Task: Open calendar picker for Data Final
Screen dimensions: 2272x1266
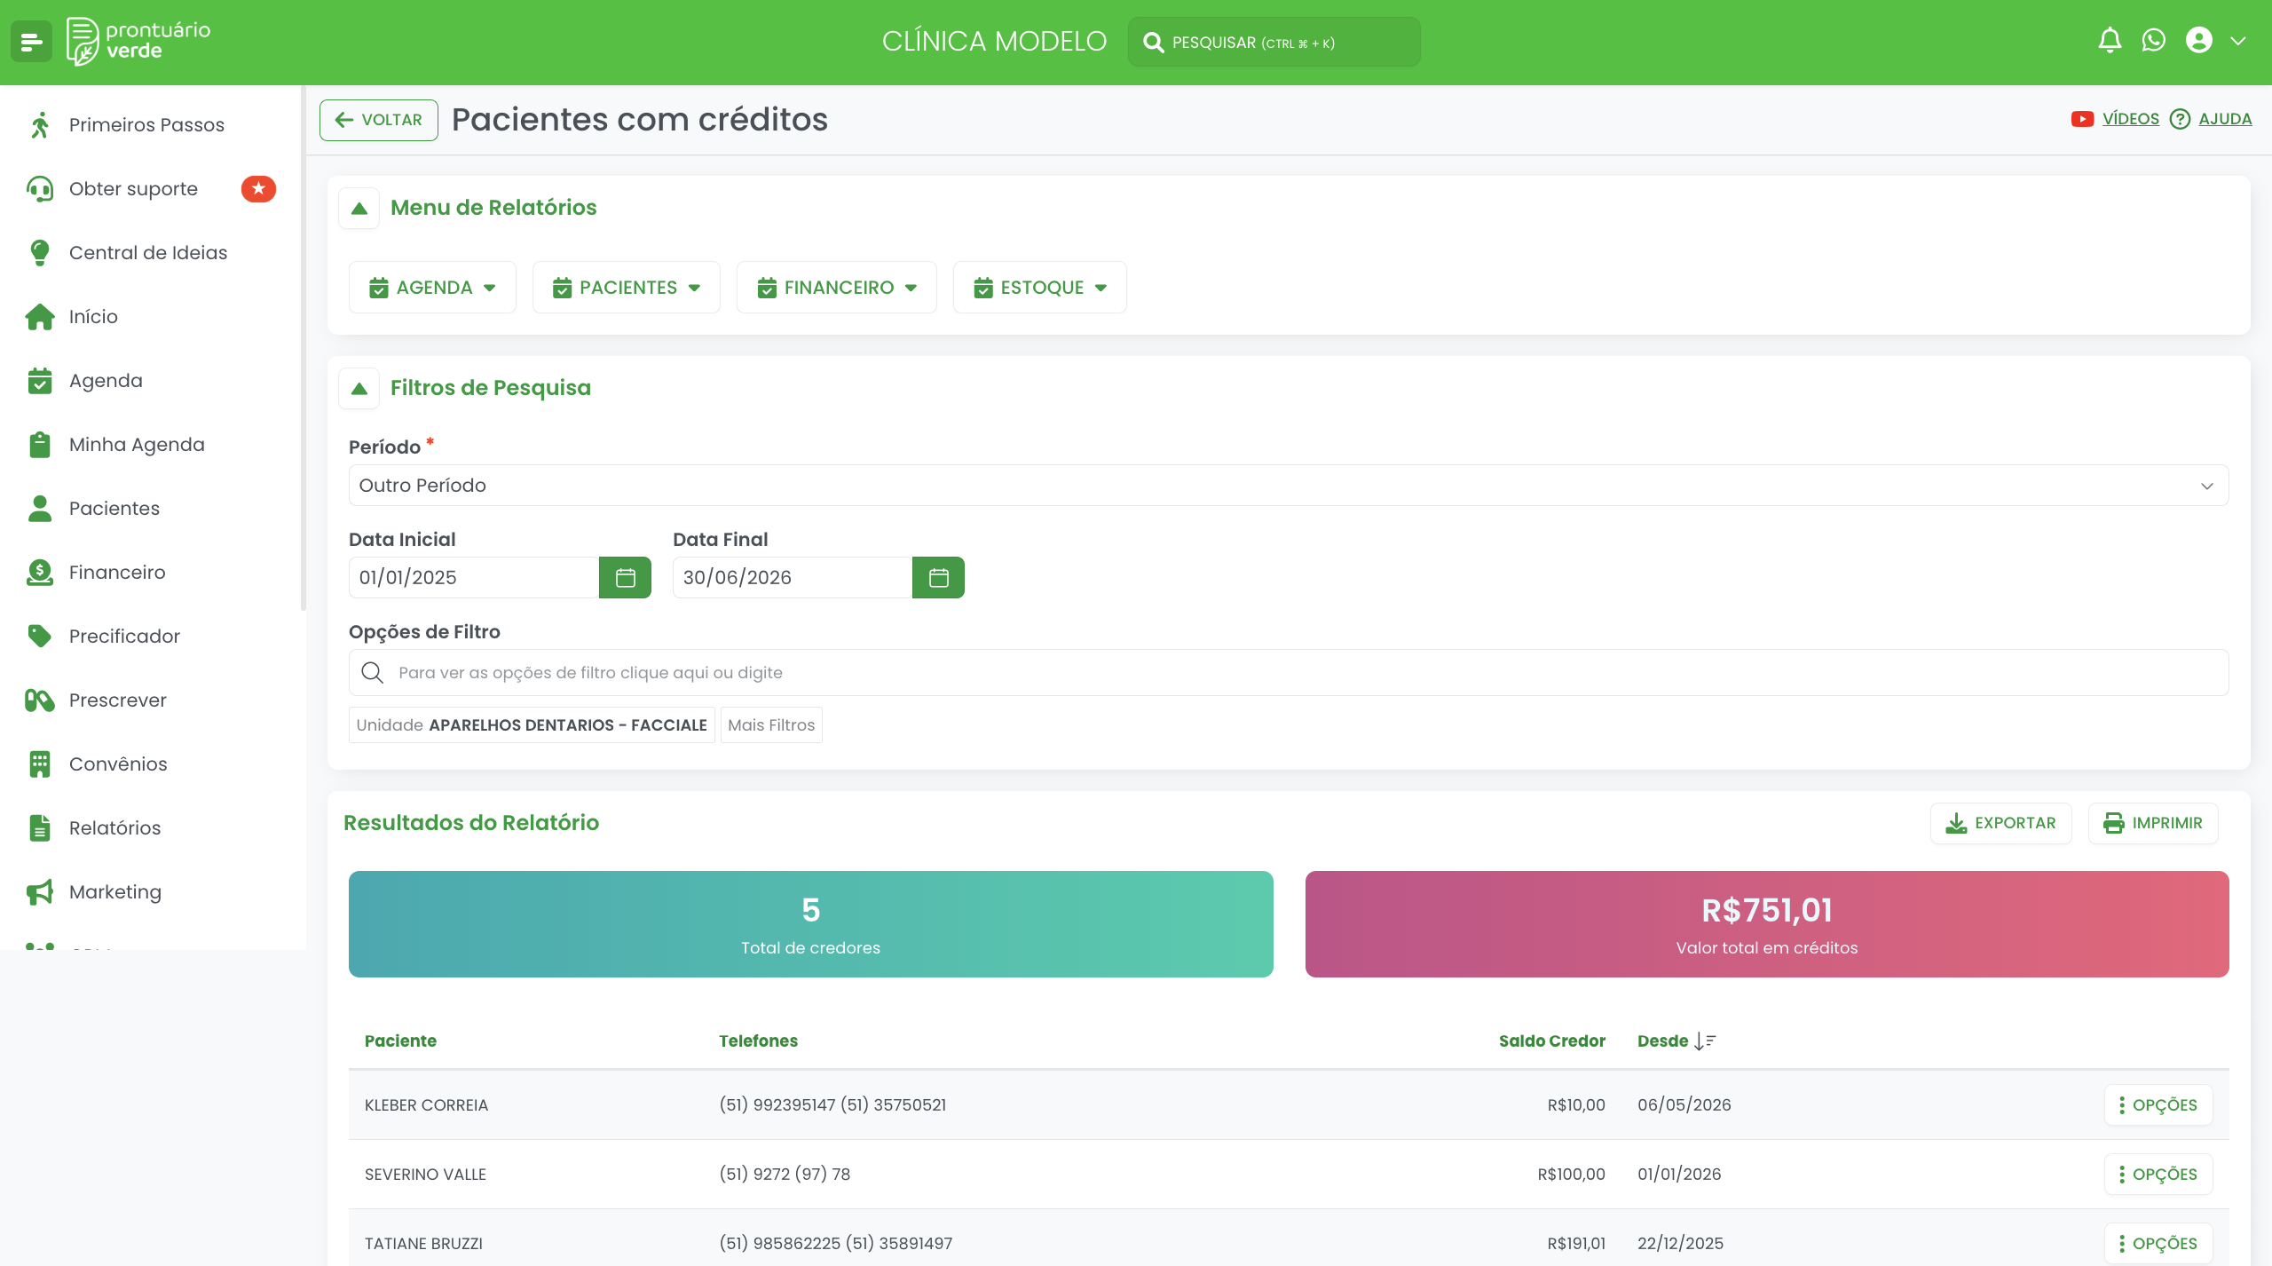Action: click(938, 578)
